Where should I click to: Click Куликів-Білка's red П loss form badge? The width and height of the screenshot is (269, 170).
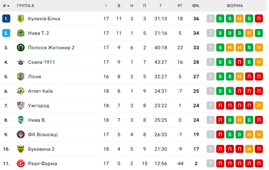pos(259,19)
